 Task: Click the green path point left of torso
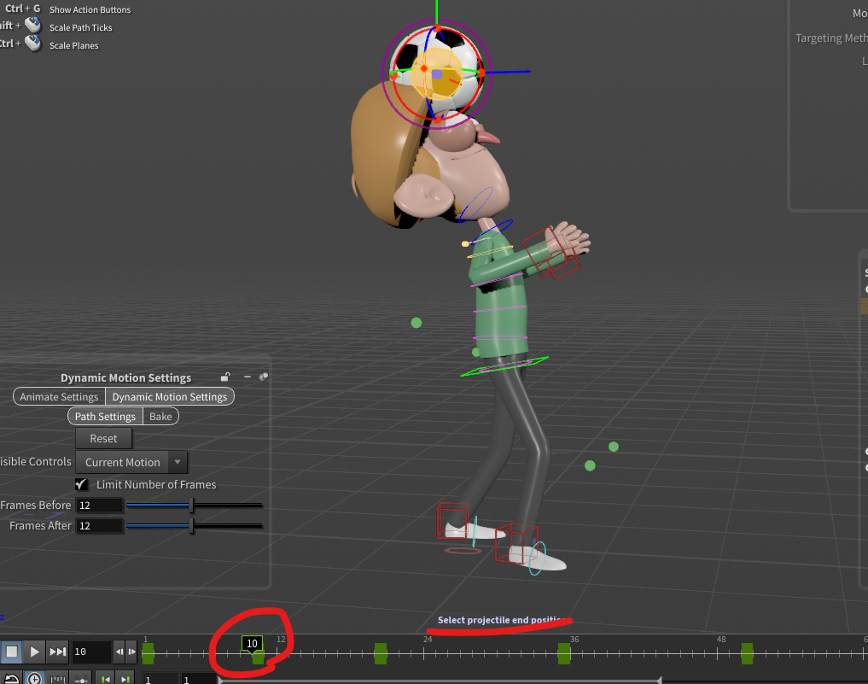pyautogui.click(x=417, y=322)
